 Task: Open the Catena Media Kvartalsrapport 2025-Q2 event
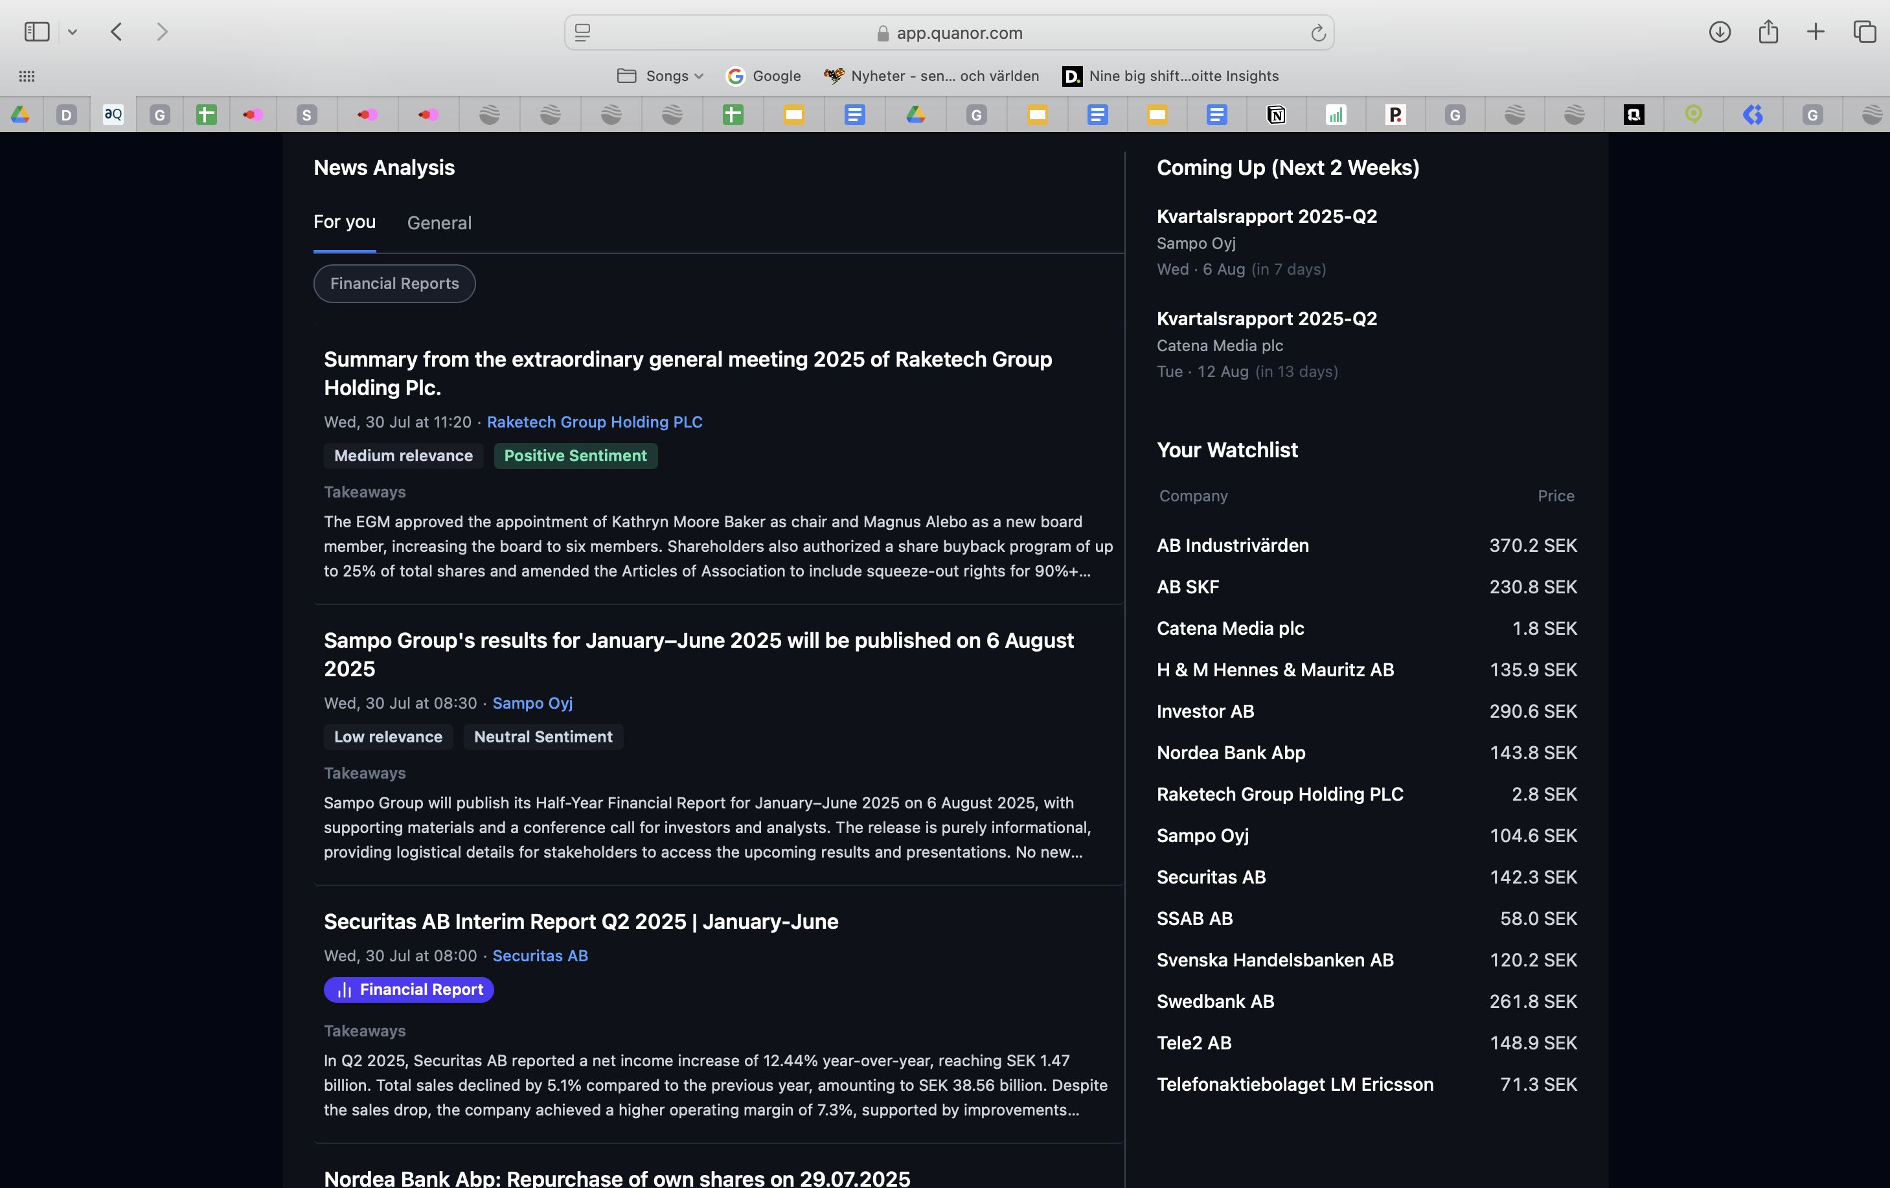pos(1267,344)
